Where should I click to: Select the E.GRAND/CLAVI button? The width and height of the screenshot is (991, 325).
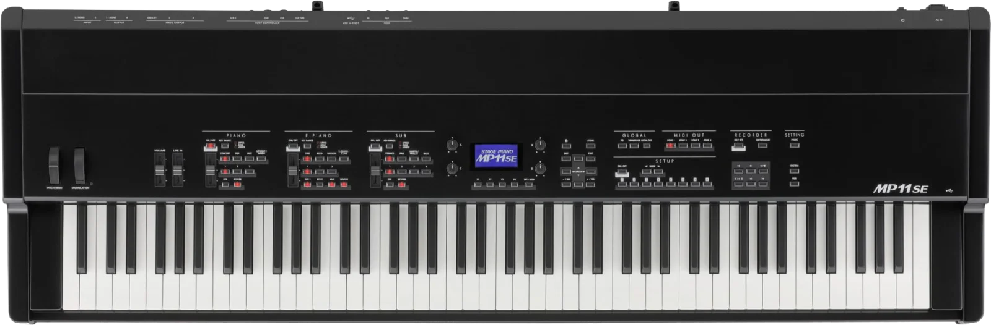344,159
